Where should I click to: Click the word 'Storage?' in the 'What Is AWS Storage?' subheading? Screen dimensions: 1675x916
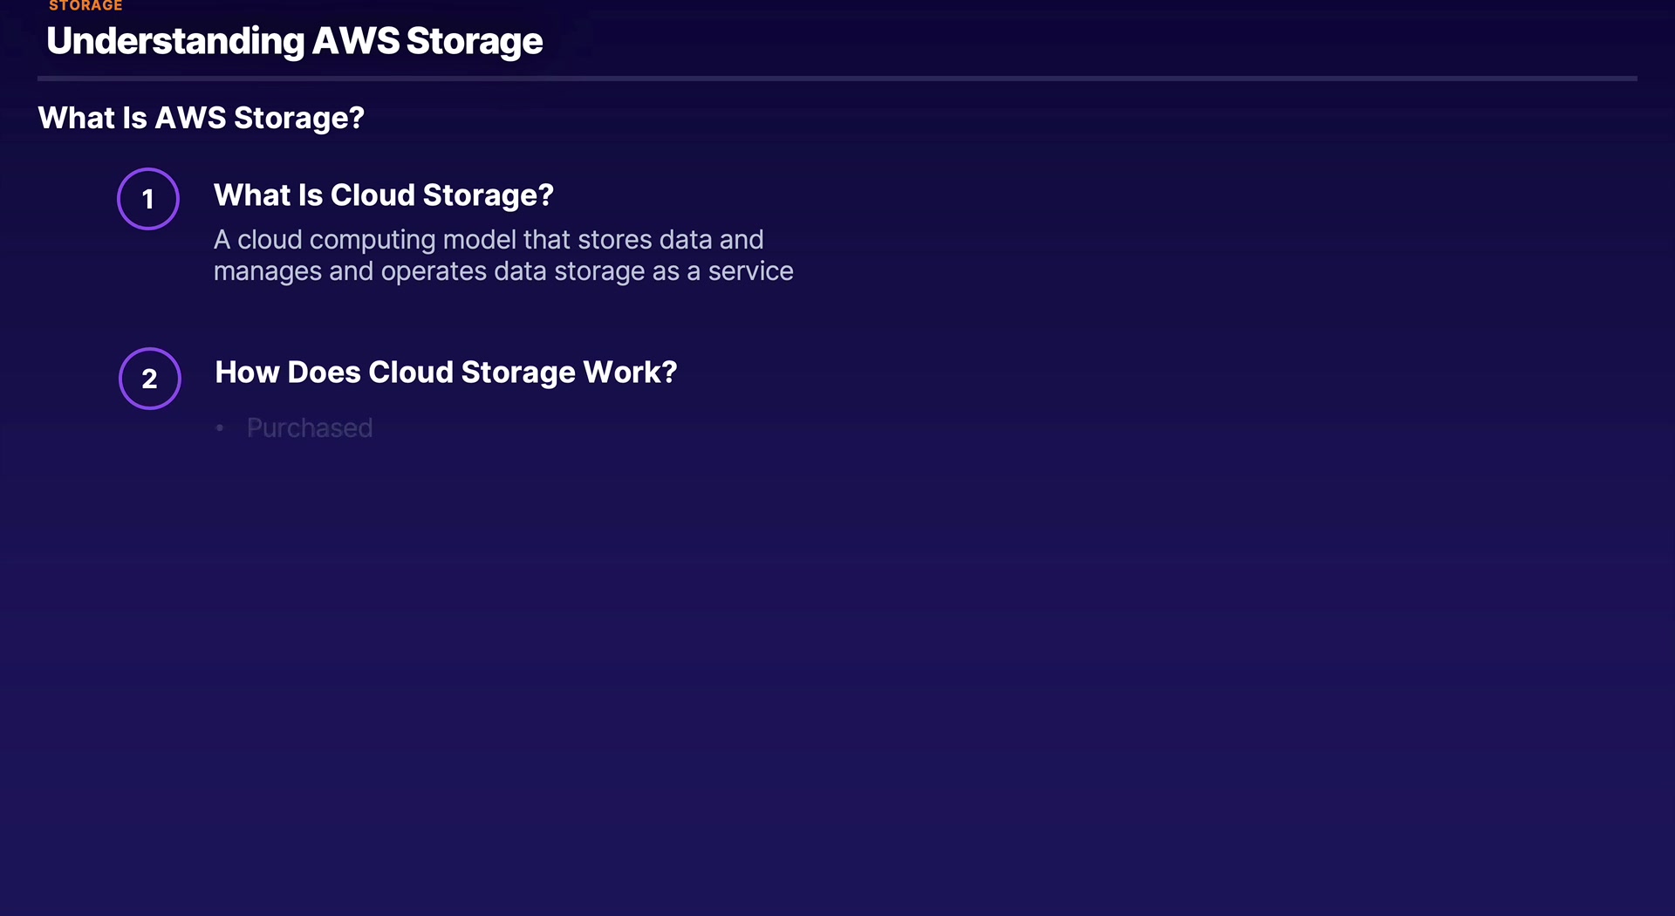coord(298,118)
